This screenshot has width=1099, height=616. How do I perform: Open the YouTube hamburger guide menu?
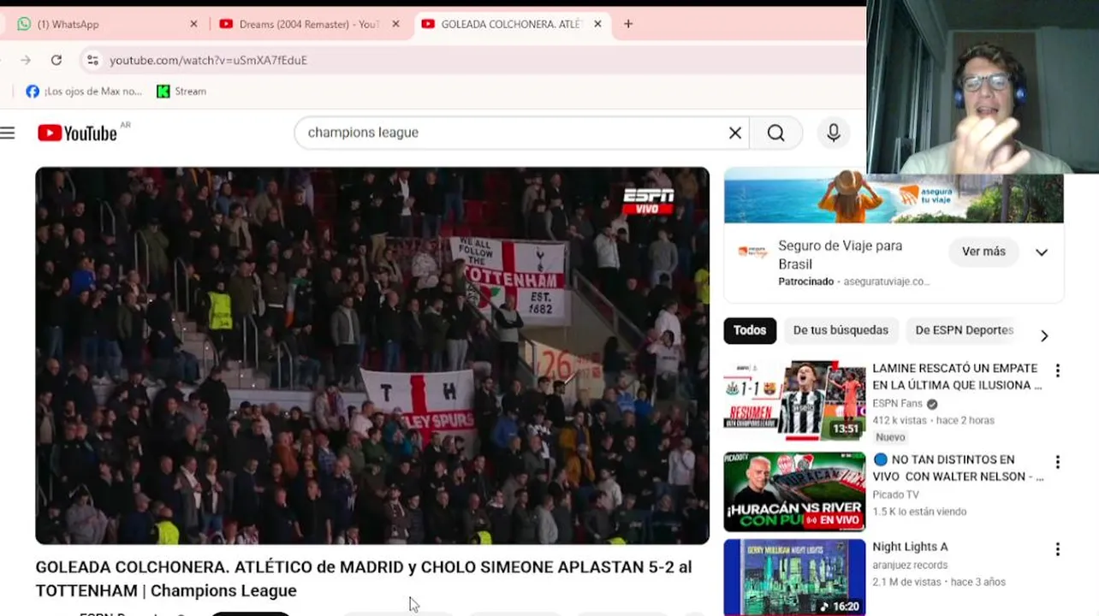(8, 133)
